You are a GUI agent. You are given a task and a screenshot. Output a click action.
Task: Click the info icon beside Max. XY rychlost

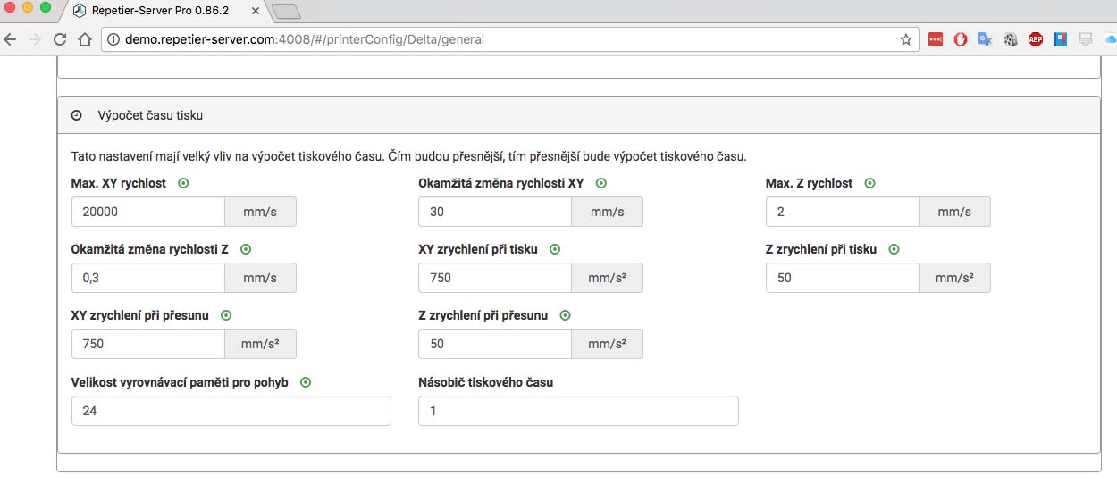click(x=184, y=183)
